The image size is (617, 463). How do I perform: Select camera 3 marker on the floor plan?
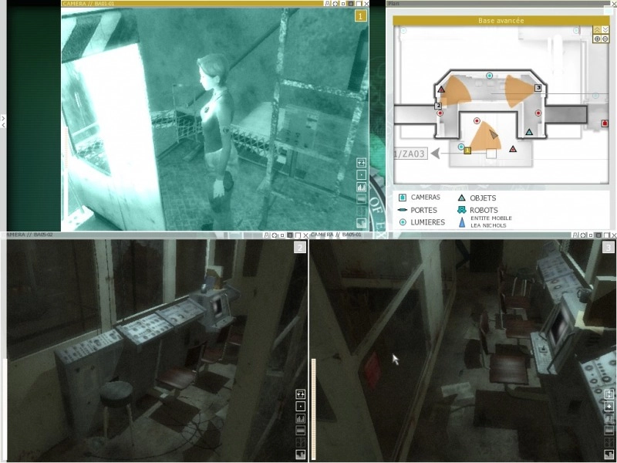tap(538, 88)
